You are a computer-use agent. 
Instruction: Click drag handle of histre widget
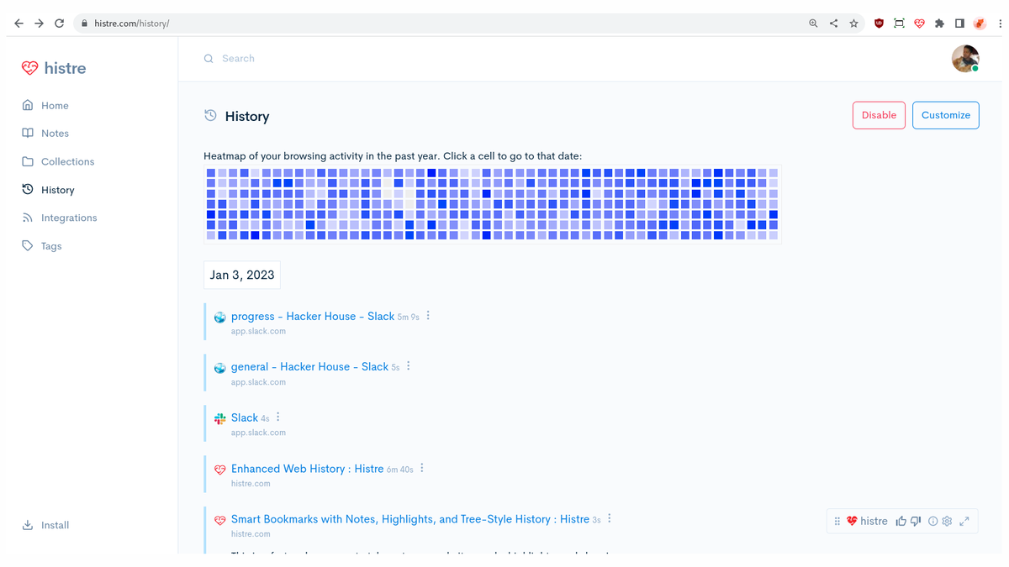click(x=837, y=521)
